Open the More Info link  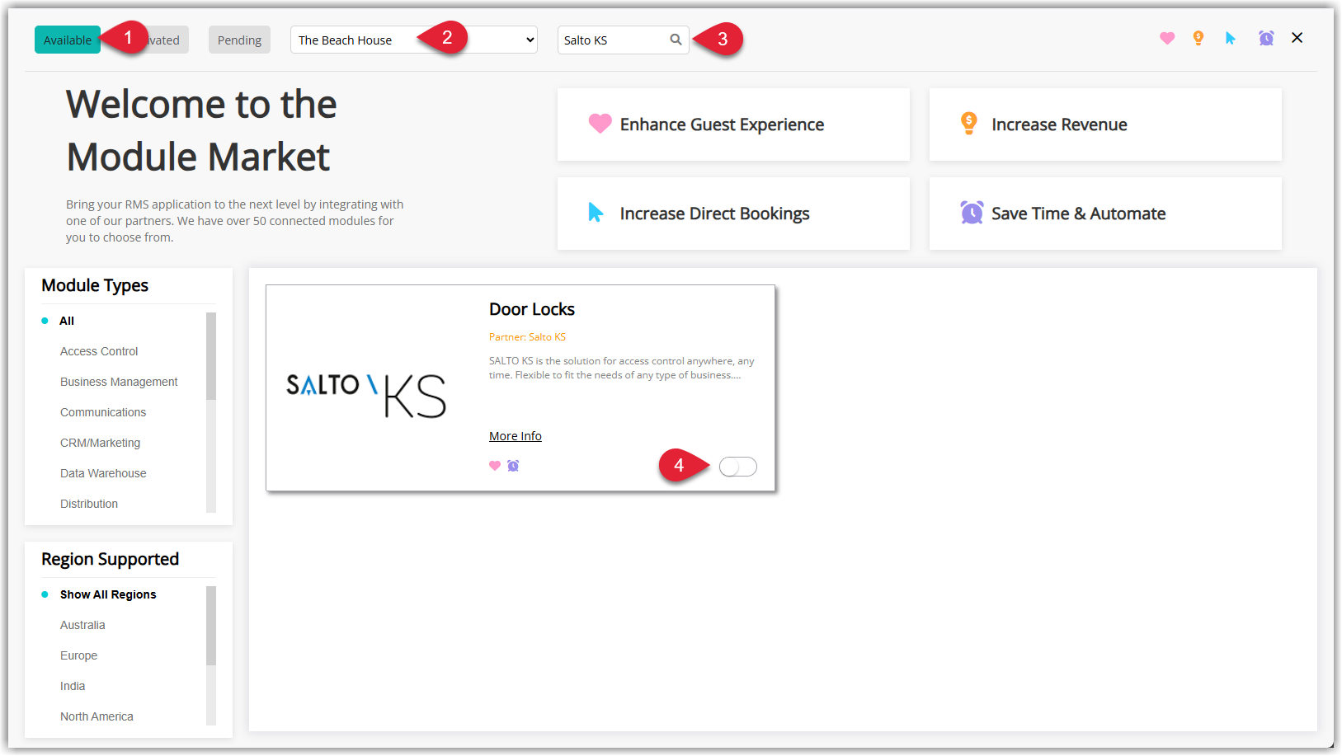pyautogui.click(x=516, y=436)
